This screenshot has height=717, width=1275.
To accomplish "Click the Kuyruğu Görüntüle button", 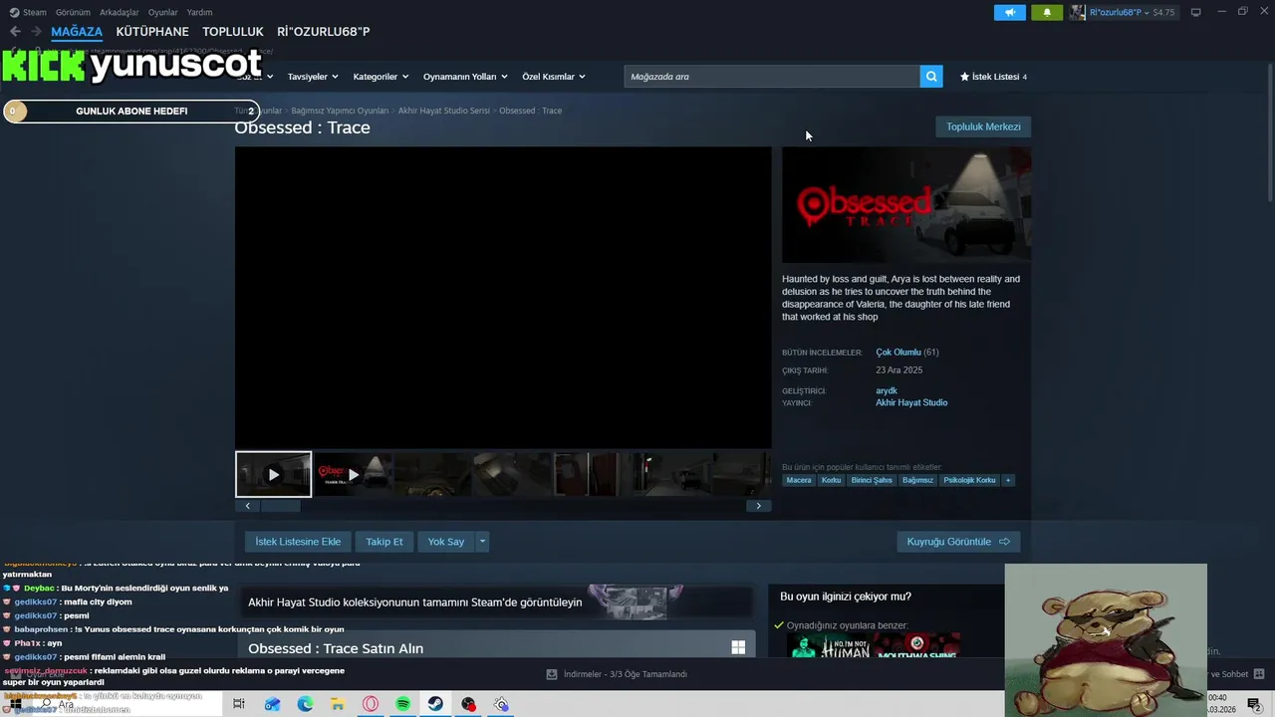I will [x=958, y=542].
